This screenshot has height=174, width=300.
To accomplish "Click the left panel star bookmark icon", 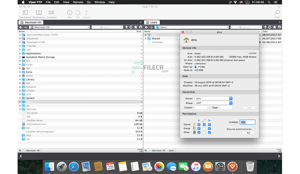I will [136, 27].
